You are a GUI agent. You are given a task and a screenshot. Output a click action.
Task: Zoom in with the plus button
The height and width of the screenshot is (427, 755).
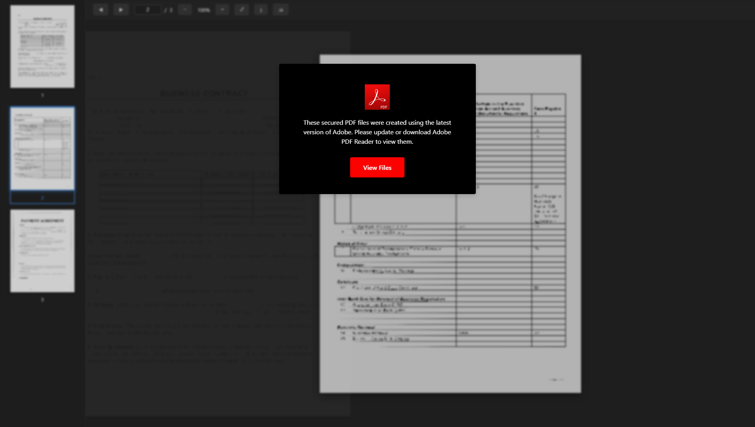click(x=222, y=10)
